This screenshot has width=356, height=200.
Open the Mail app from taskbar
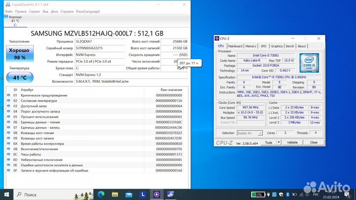pos(129,195)
